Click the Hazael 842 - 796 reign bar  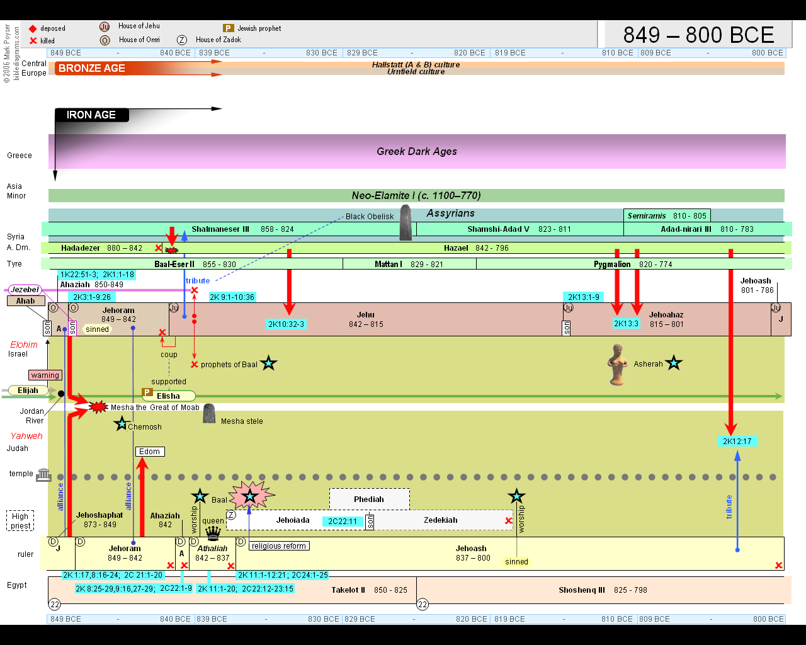click(476, 248)
